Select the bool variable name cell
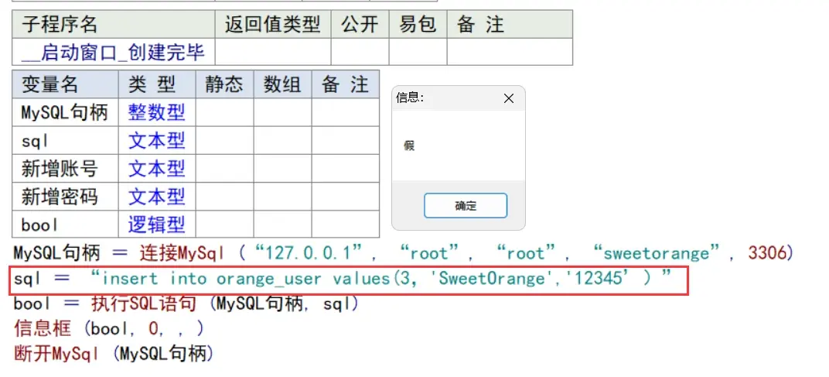 click(x=65, y=224)
